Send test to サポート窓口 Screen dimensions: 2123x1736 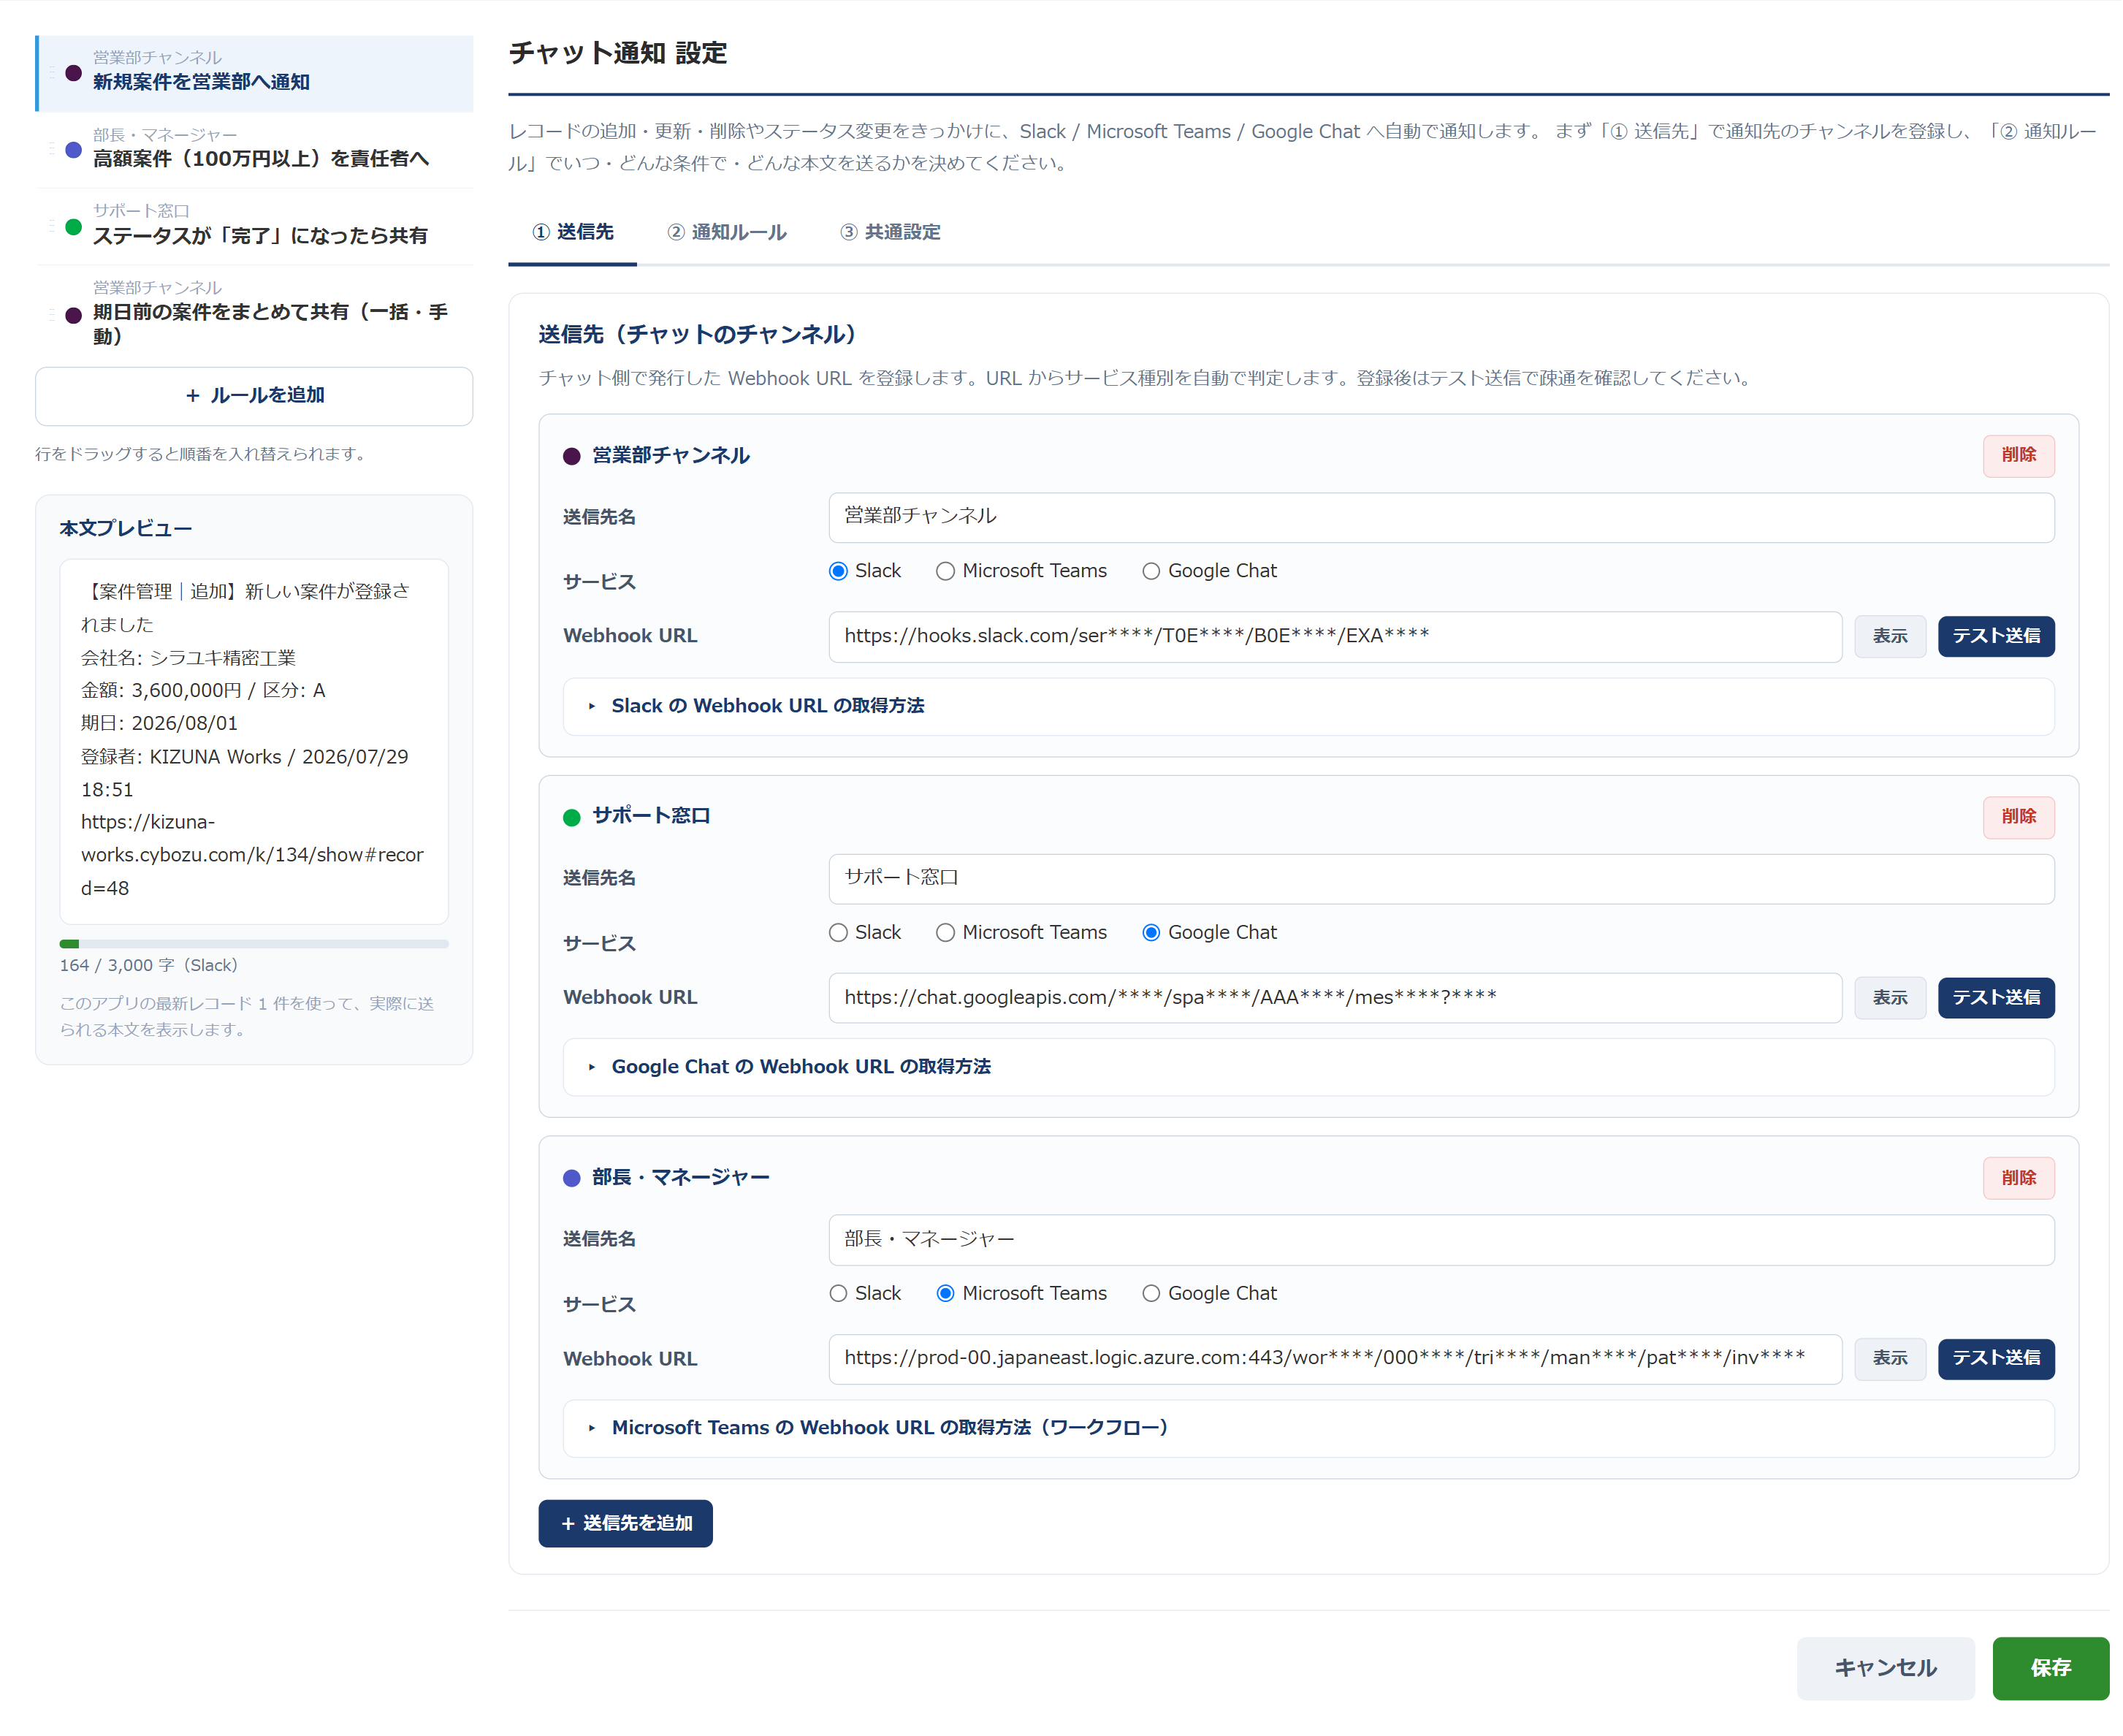(x=1996, y=998)
